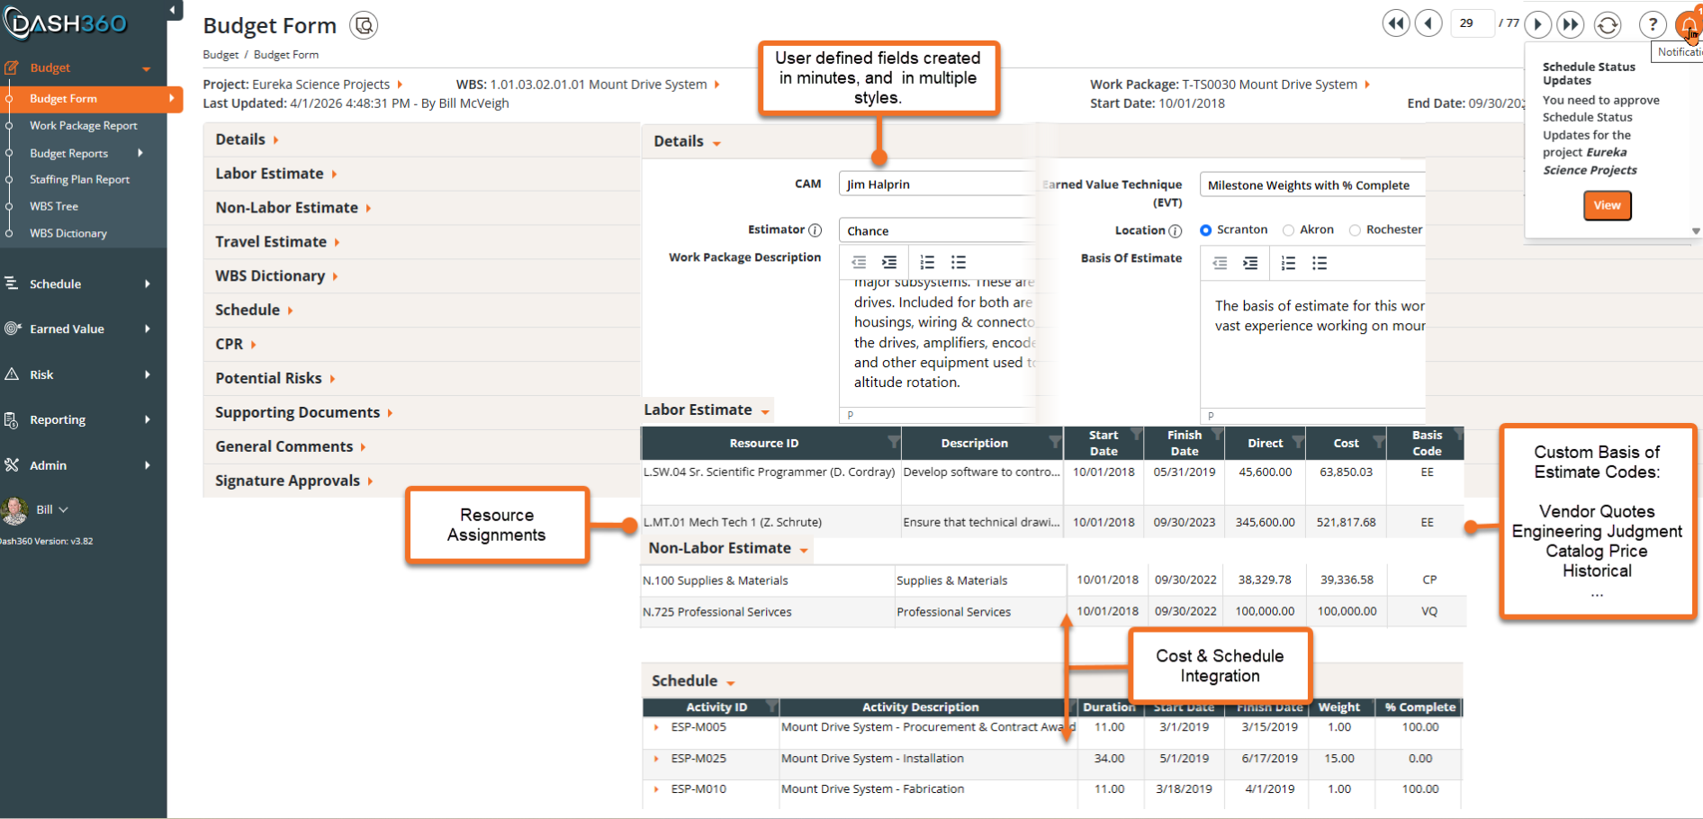The height and width of the screenshot is (819, 1703).
Task: Open Work Package Report in sidebar
Action: pos(83,125)
